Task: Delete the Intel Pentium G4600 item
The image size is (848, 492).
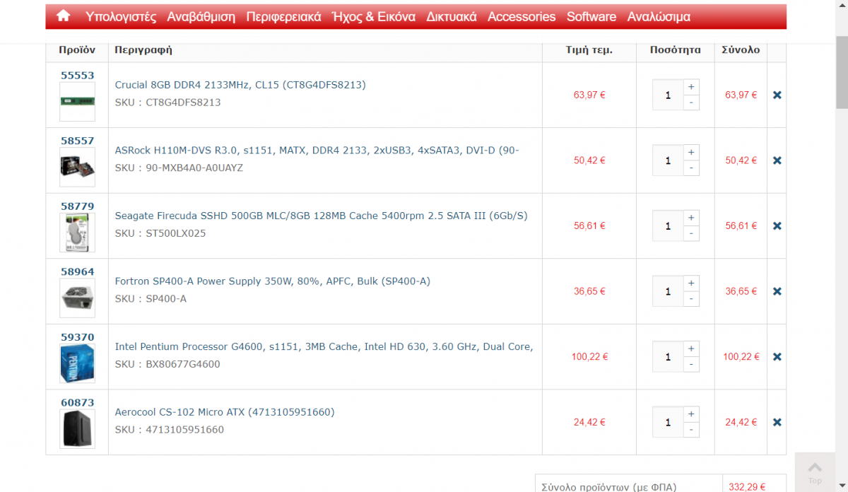Action: click(777, 357)
